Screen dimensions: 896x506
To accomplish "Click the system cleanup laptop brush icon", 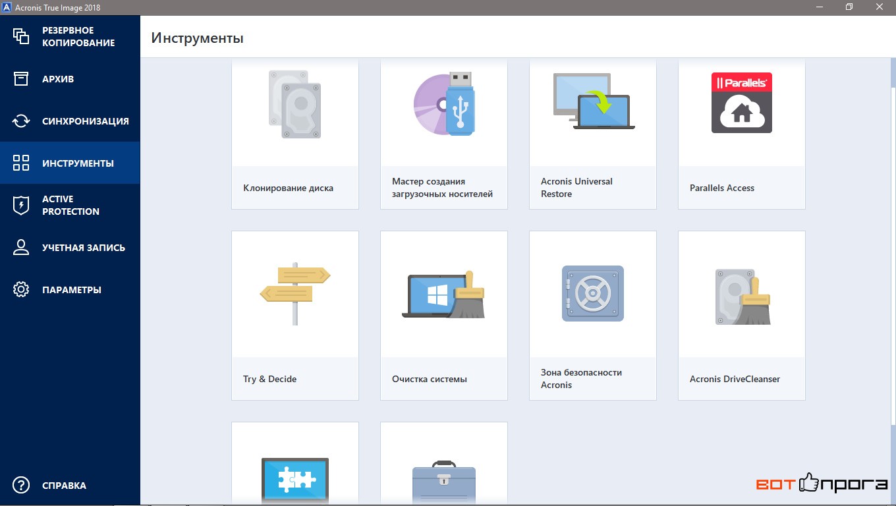I will click(444, 295).
